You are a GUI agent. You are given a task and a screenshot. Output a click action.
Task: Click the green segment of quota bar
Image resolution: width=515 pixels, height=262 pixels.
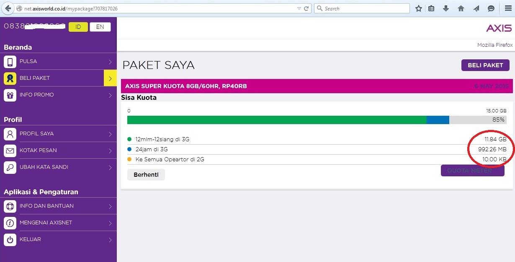tap(277, 120)
